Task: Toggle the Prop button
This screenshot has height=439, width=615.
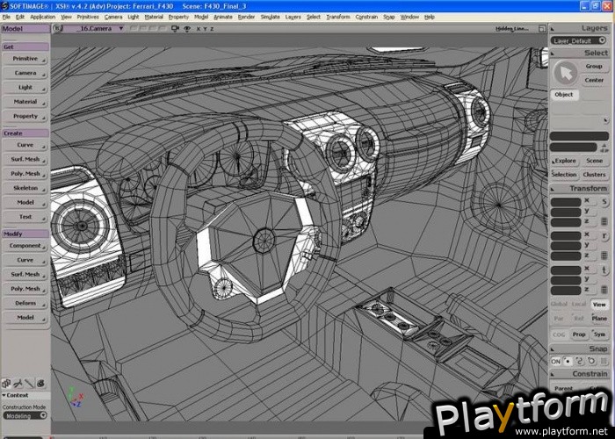Action: [x=579, y=335]
